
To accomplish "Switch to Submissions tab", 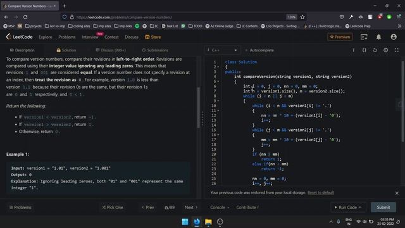I will pos(155,50).
